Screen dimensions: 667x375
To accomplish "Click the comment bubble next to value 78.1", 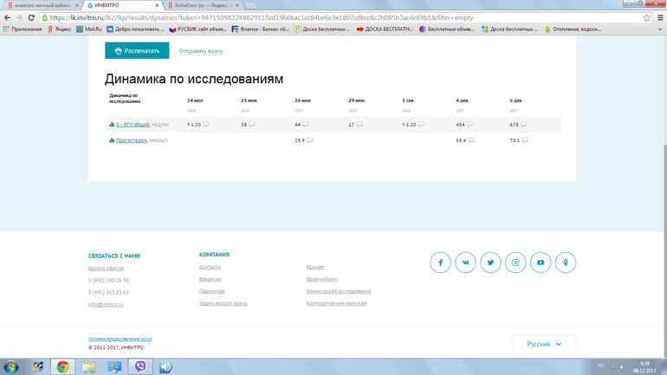I will [527, 140].
